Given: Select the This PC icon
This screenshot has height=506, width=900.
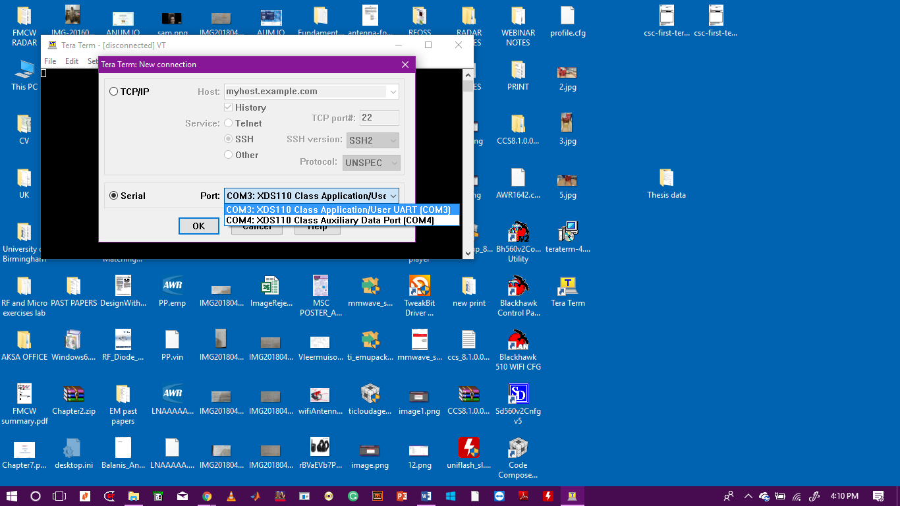Looking at the screenshot, I should tap(24, 75).
